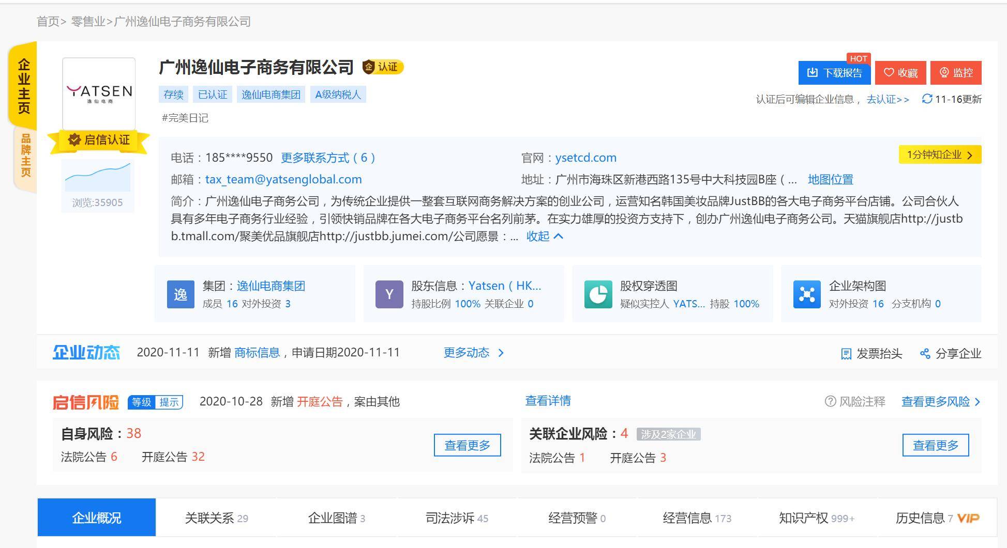Open the 经营信息 173 tab
The height and width of the screenshot is (548, 1007).
coord(697,518)
